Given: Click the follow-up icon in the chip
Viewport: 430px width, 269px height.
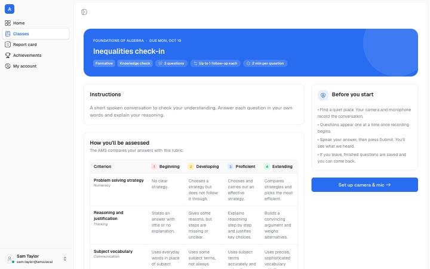Looking at the screenshot, I should (195, 63).
